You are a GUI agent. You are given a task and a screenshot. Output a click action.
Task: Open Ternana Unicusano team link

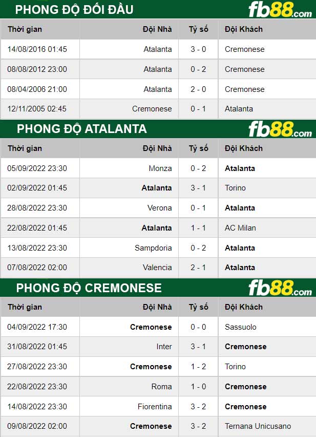tap(258, 426)
